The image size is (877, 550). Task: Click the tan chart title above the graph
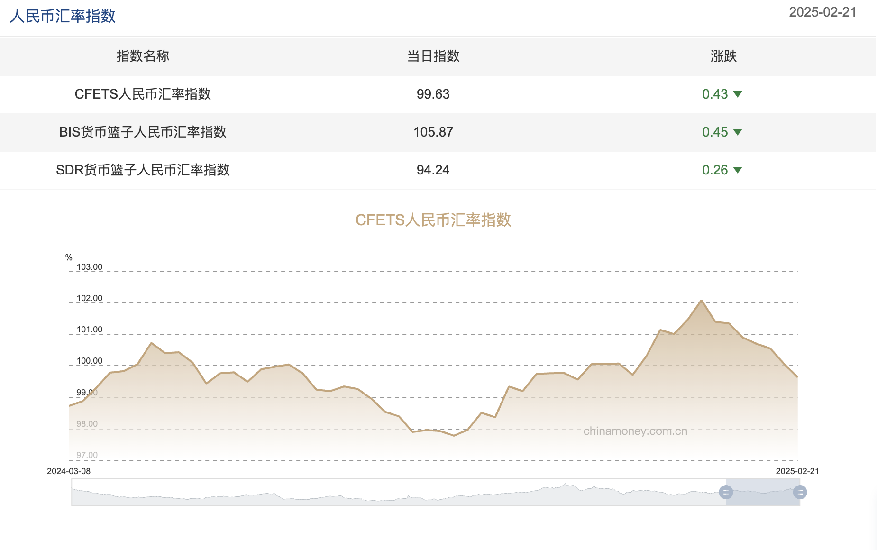pos(433,220)
